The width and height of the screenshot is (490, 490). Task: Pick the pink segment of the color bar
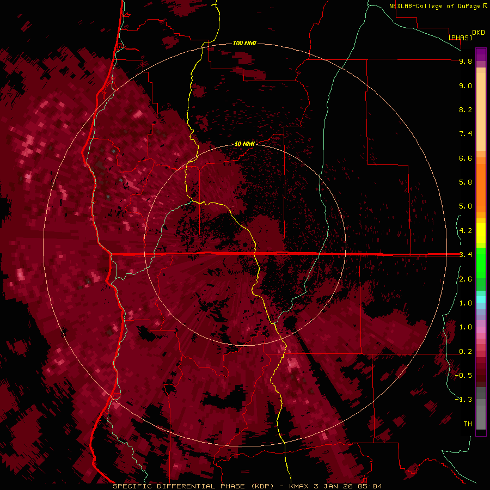coord(481,330)
